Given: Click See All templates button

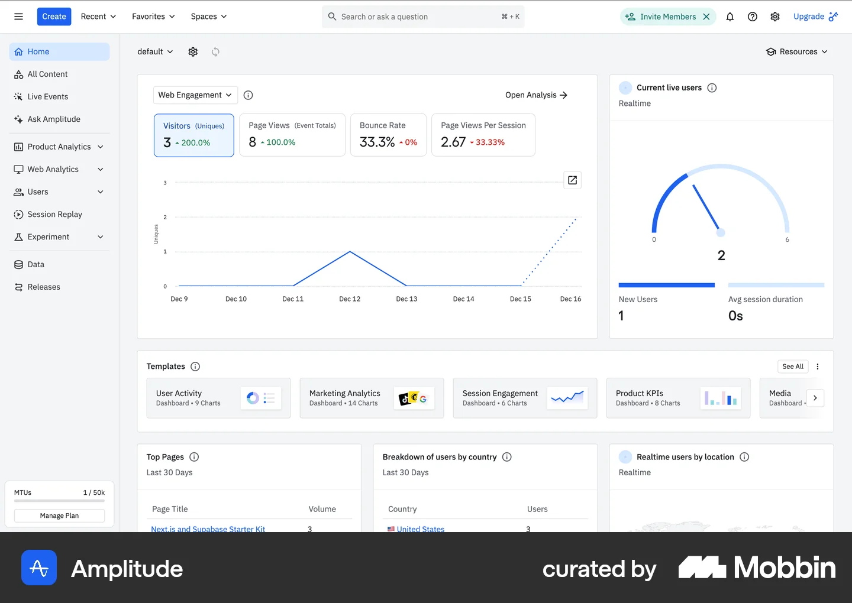Looking at the screenshot, I should (793, 367).
